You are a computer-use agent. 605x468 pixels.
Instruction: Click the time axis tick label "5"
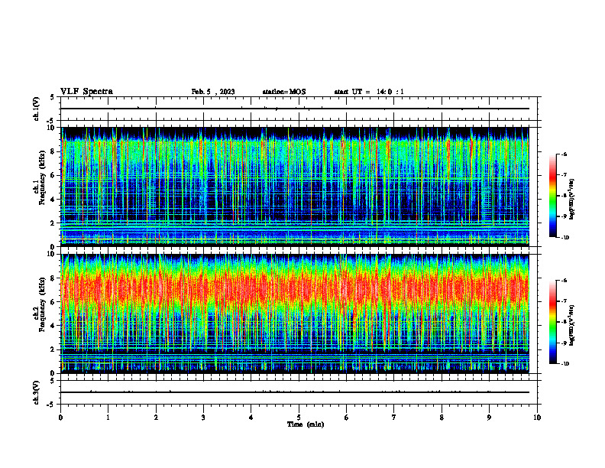click(299, 418)
